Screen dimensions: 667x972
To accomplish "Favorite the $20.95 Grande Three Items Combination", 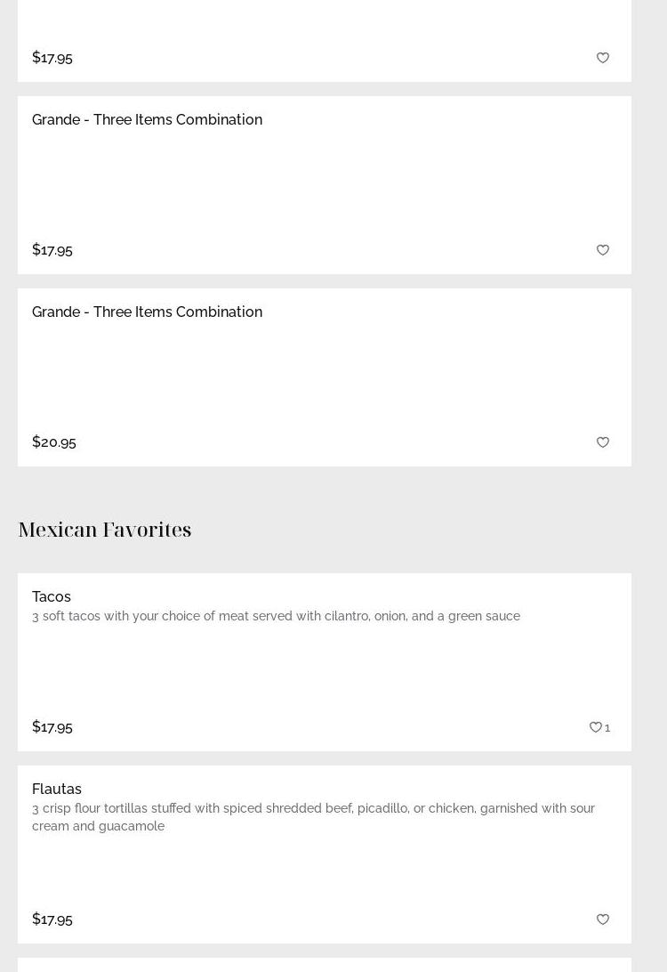I will click(603, 442).
